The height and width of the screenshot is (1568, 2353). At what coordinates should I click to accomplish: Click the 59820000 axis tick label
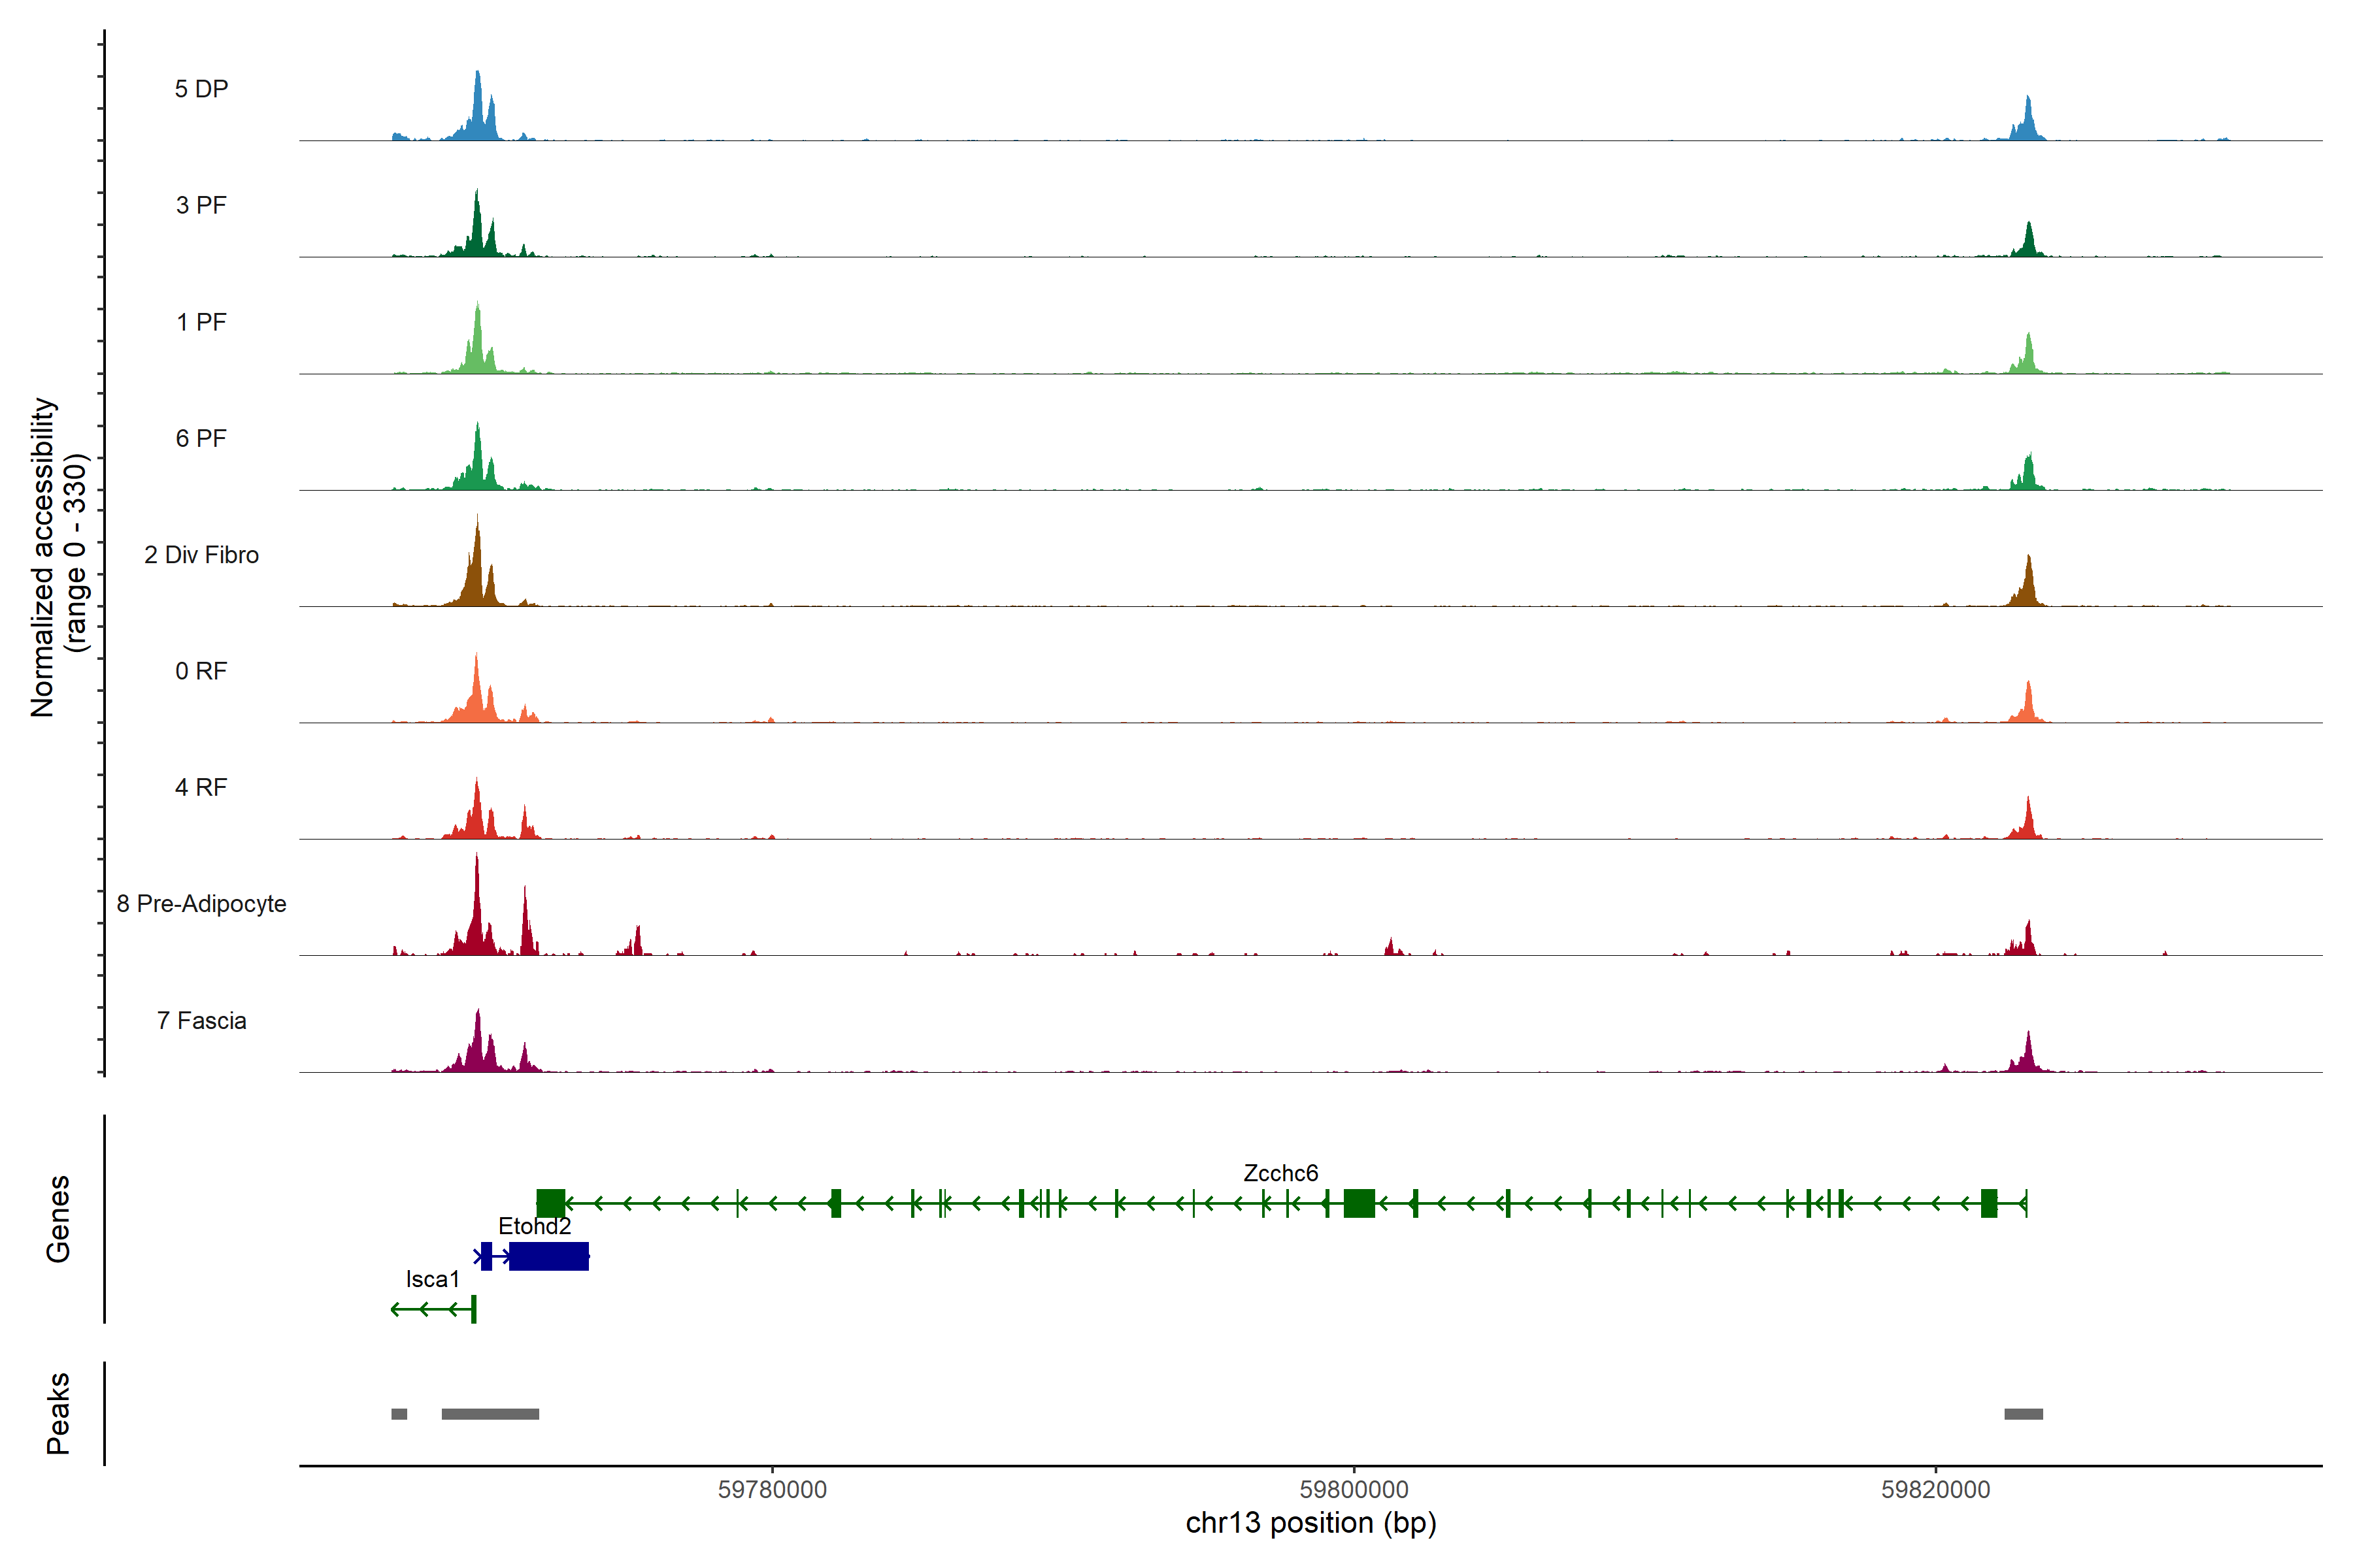(x=1936, y=1489)
